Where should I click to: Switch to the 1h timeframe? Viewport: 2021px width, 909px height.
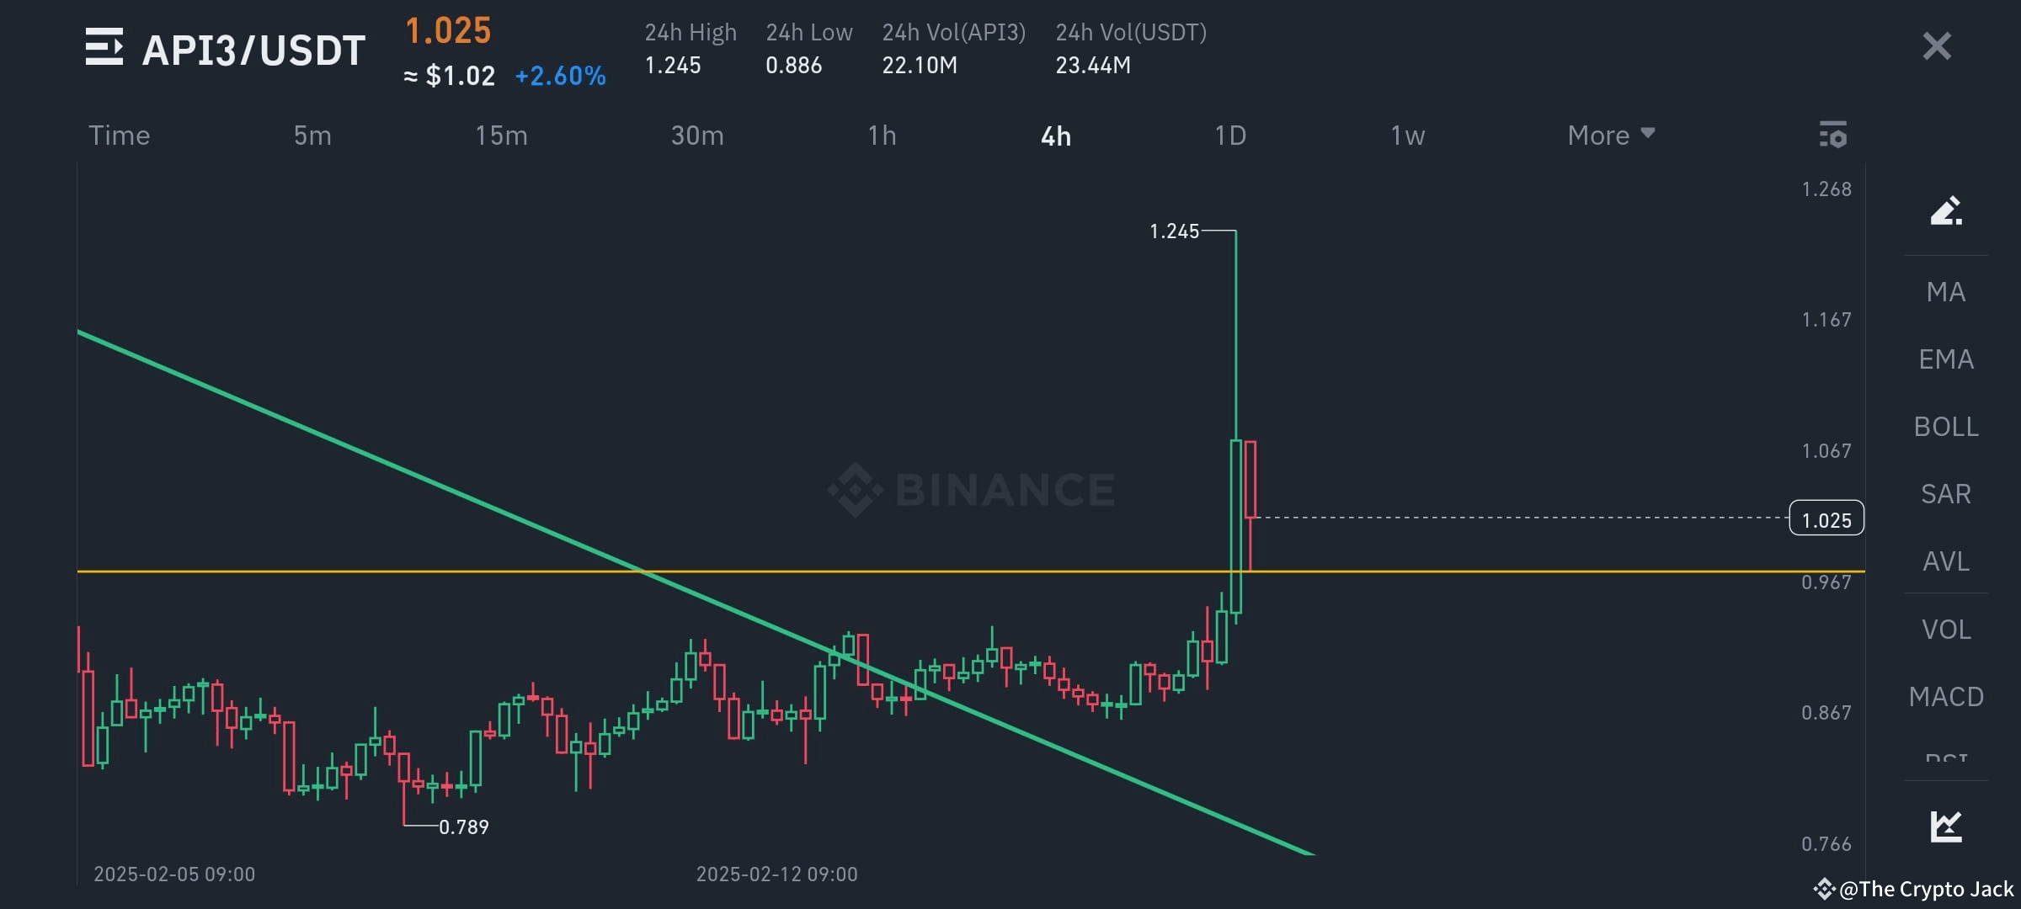click(883, 135)
